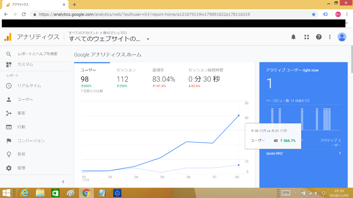Click the dotted comparison line point at 08
This screenshot has height=198, width=353.
[x=239, y=165]
